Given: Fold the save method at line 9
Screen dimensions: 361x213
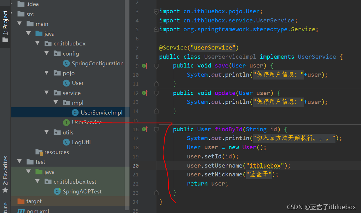Looking at the screenshot, I should (x=156, y=66).
